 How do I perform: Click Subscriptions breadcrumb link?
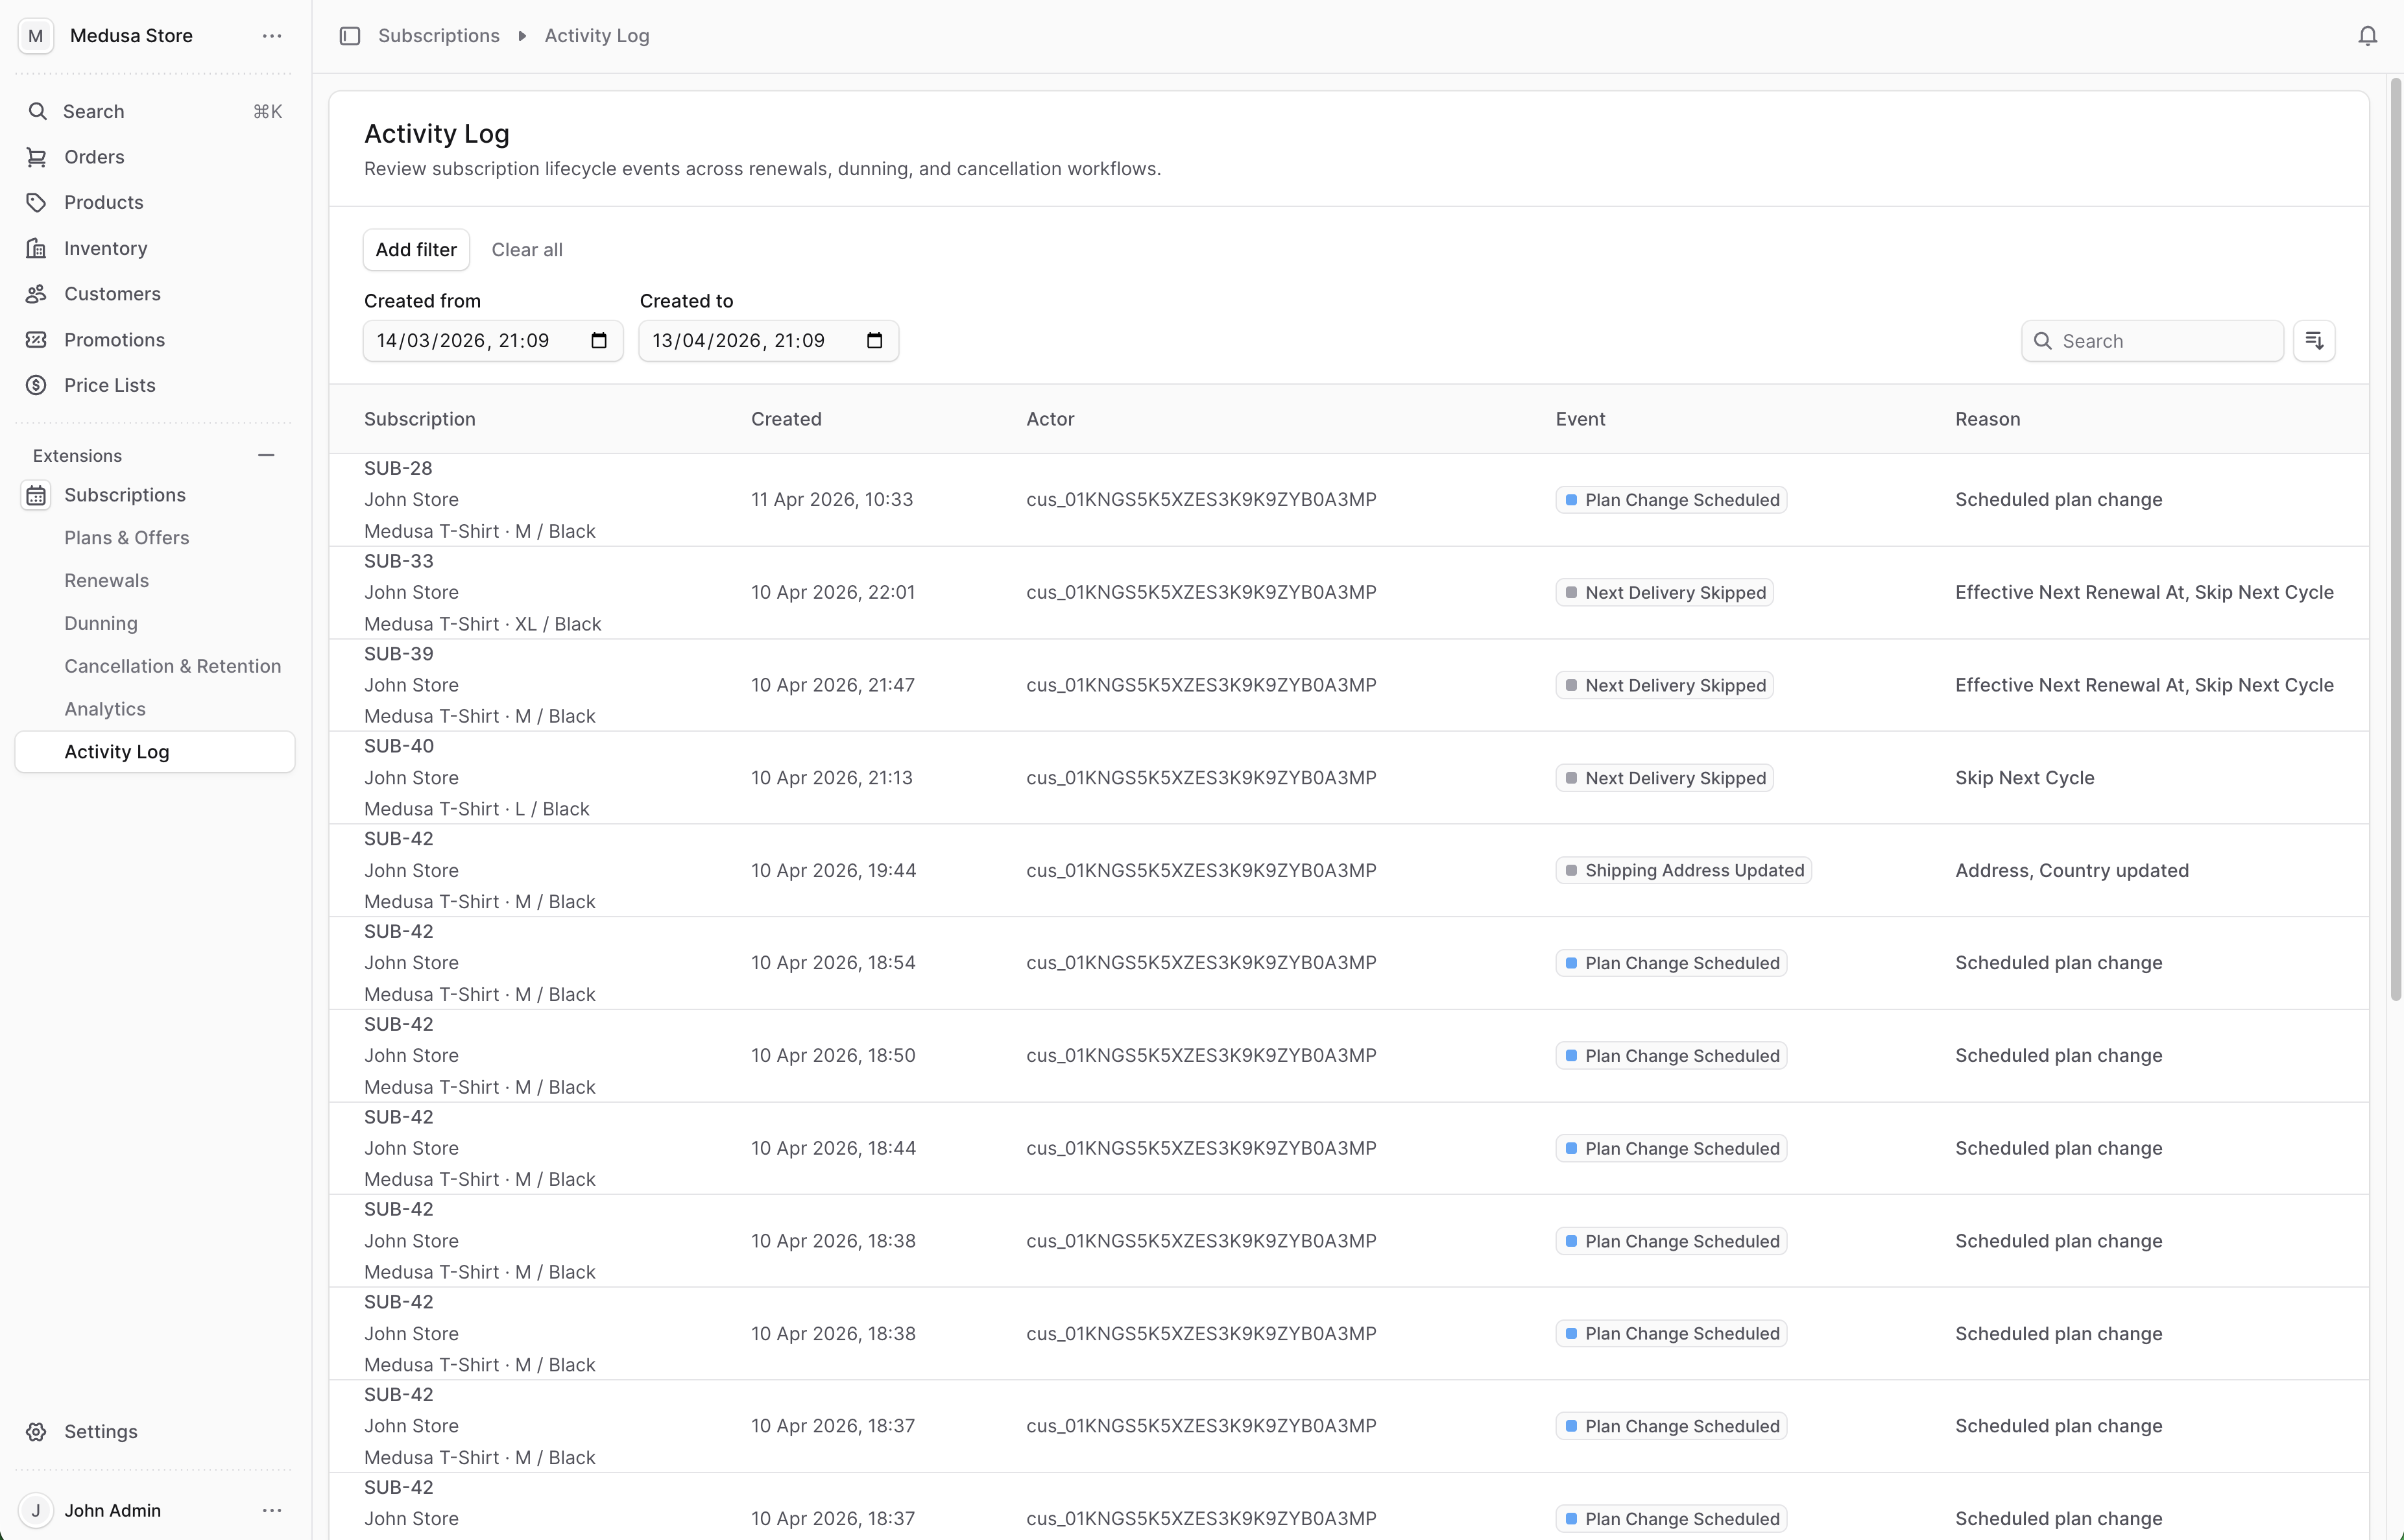[x=439, y=36]
